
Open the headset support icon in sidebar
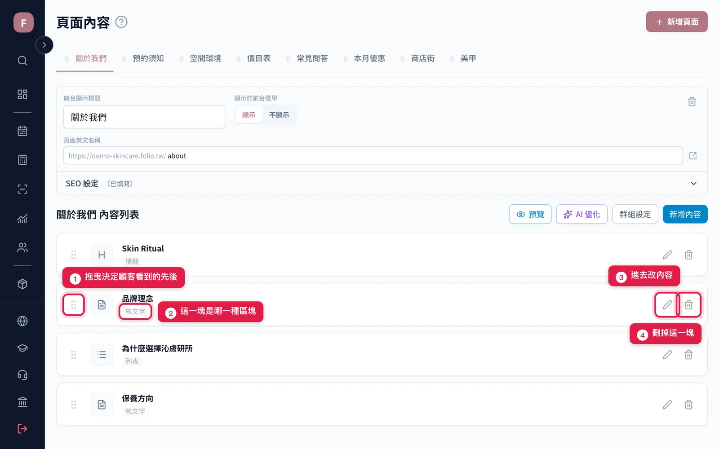pos(22,375)
